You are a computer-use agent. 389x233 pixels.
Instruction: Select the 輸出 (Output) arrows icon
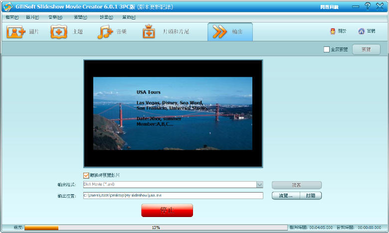tap(220, 31)
